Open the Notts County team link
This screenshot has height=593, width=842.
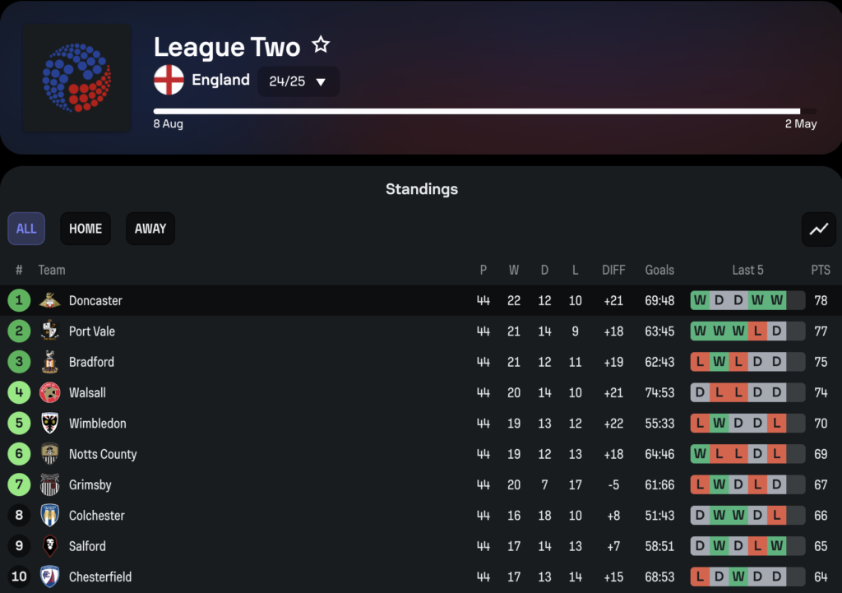coord(103,455)
